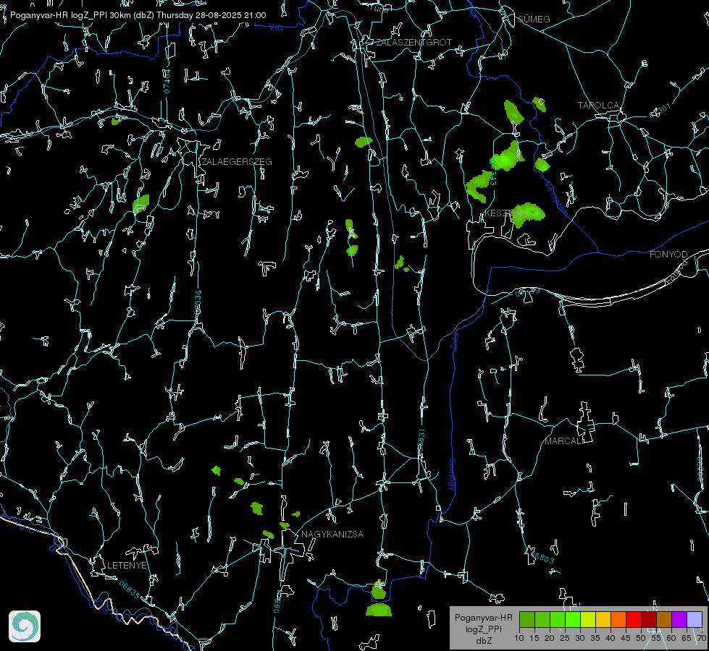709x651 pixels.
Task: Click the Poganyvar-HR legend title
Action: coord(483,618)
